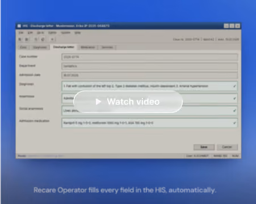The height and width of the screenshot is (204, 256).
Task: Click the User entry in the status bar
Action: point(198,156)
